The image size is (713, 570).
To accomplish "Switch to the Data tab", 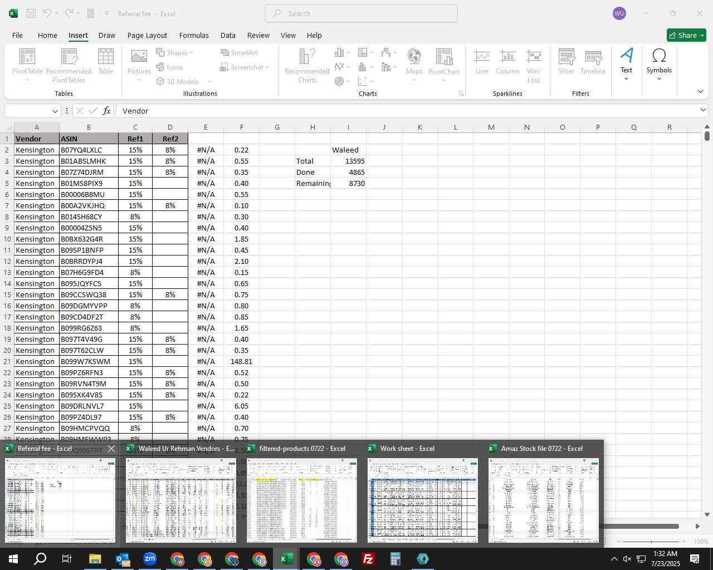I will 228,35.
